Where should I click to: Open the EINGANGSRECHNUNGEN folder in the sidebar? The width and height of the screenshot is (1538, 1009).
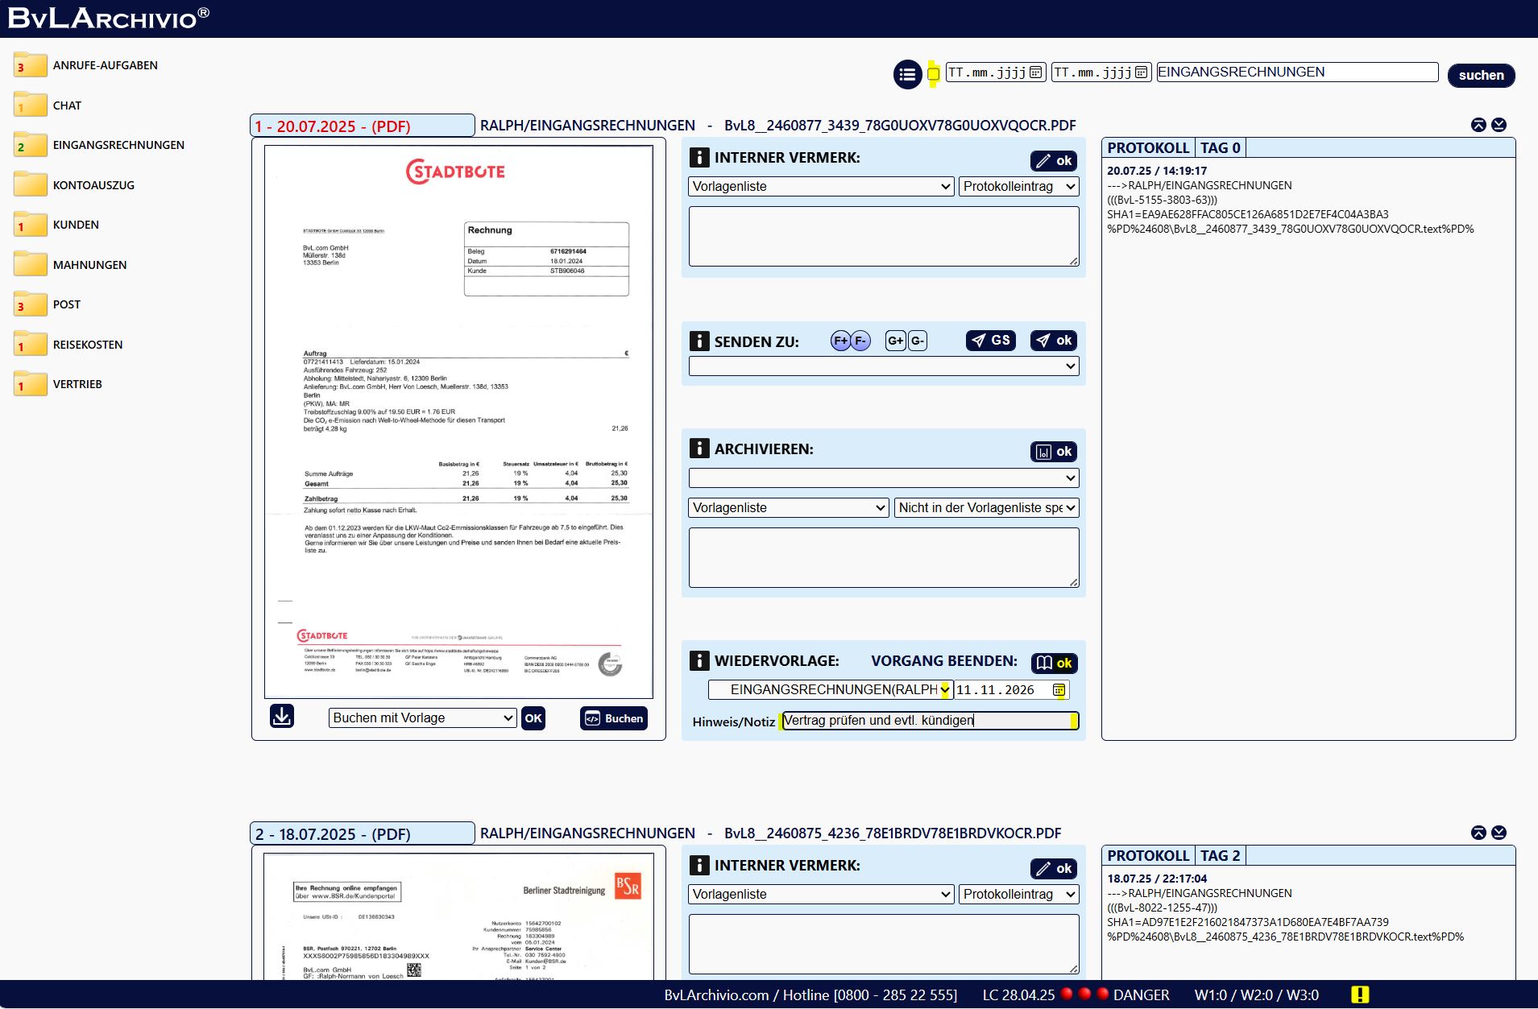click(118, 145)
